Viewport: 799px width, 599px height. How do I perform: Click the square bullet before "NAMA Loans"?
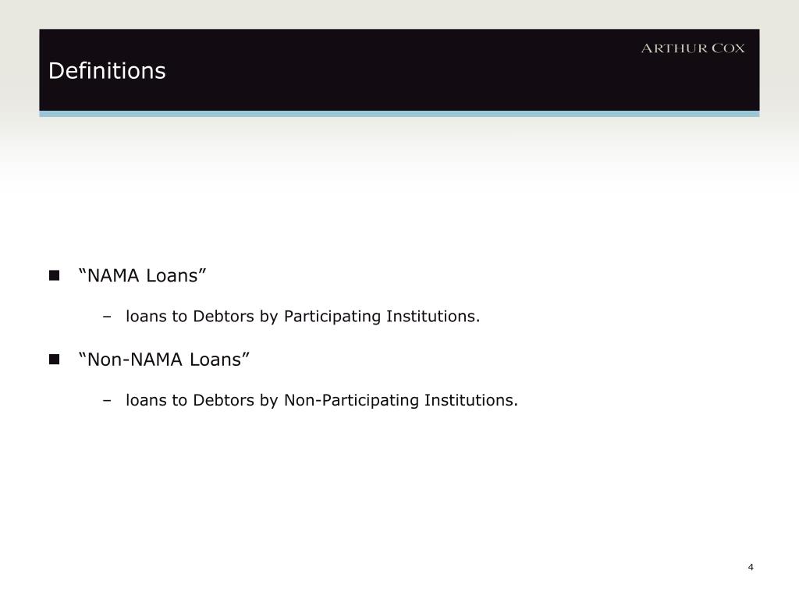54,275
